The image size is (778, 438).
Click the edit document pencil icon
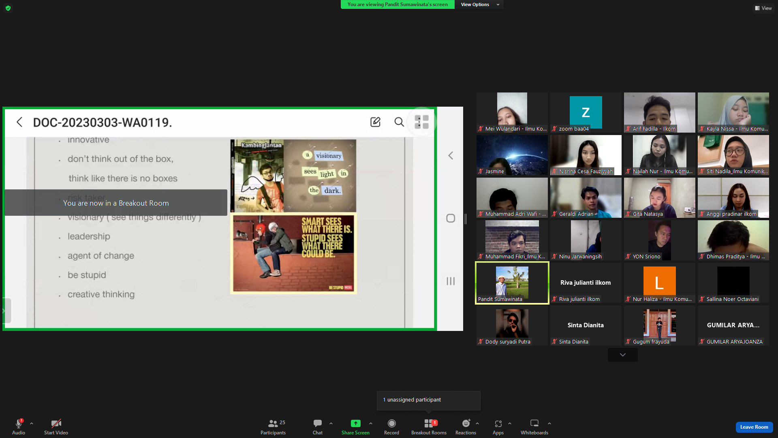pos(375,122)
